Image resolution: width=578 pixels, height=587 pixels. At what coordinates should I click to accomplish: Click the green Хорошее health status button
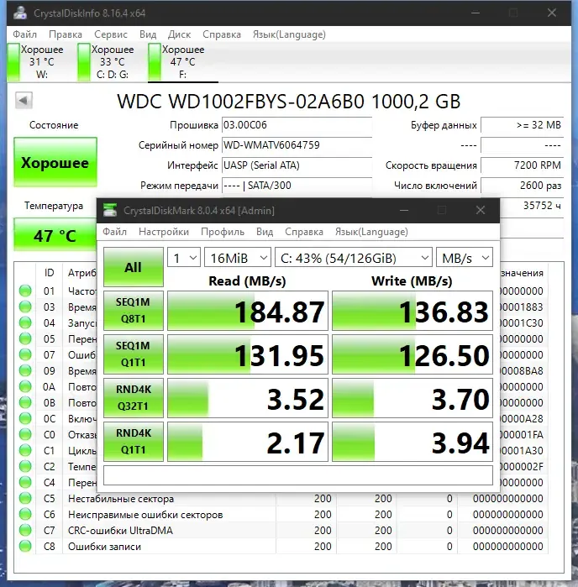(55, 162)
